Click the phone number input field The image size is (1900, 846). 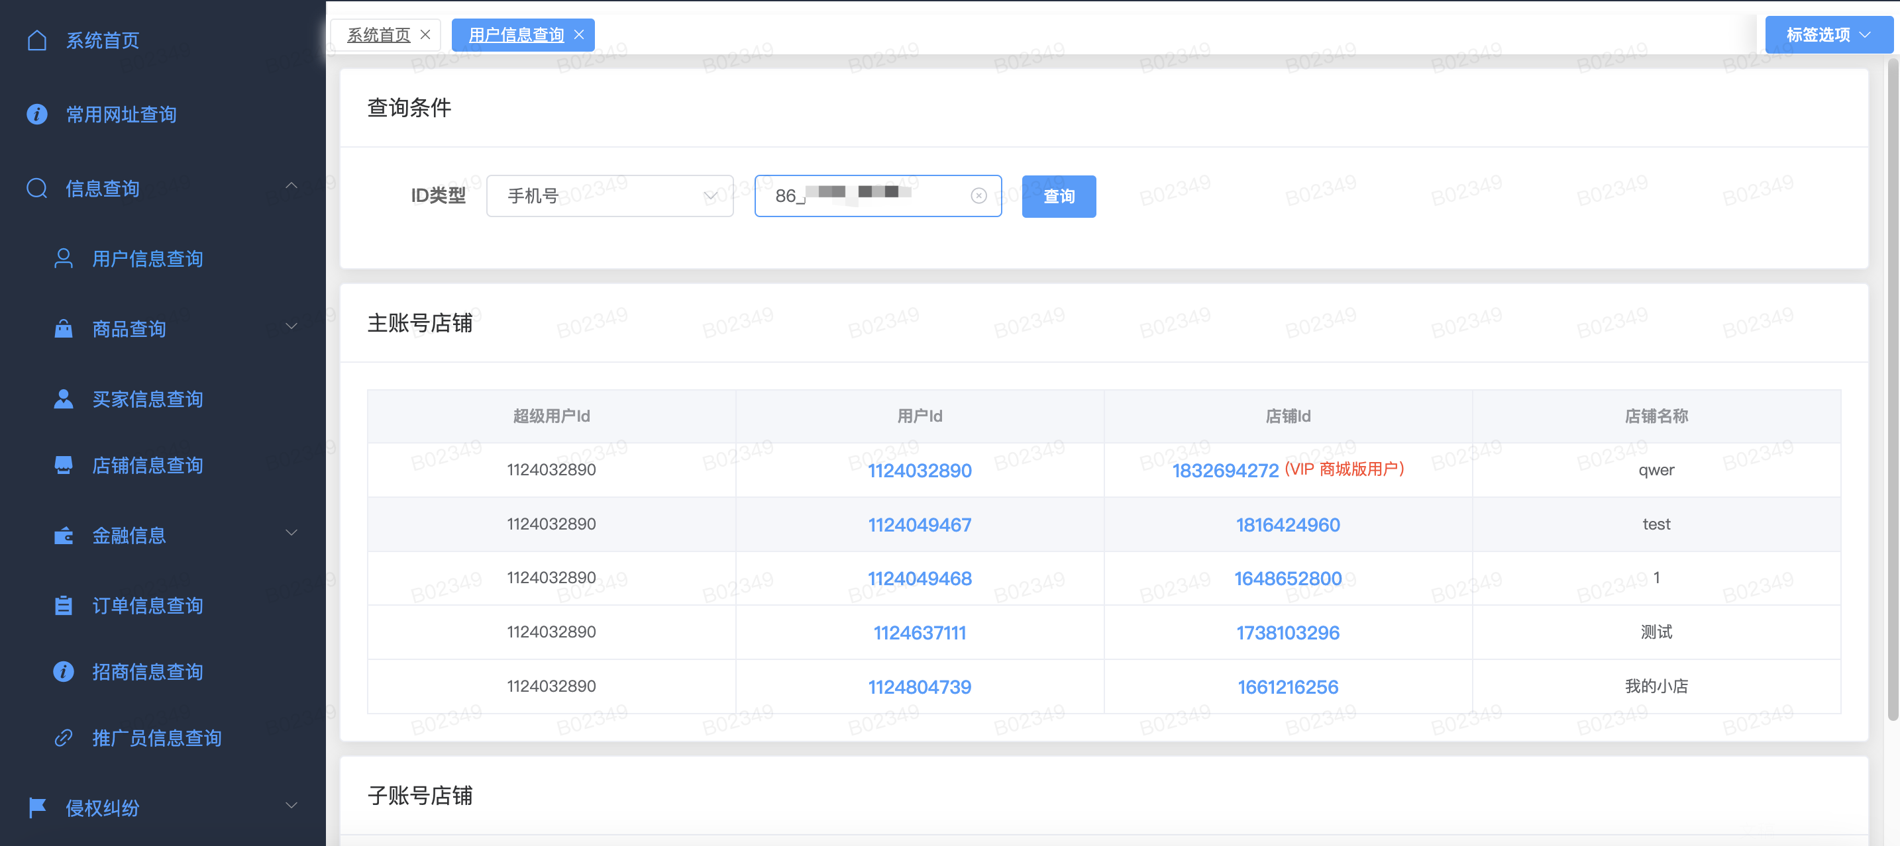coord(878,196)
